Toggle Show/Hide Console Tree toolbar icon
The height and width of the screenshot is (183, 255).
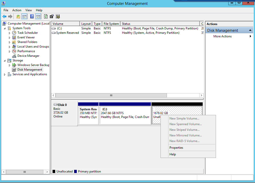(24, 17)
